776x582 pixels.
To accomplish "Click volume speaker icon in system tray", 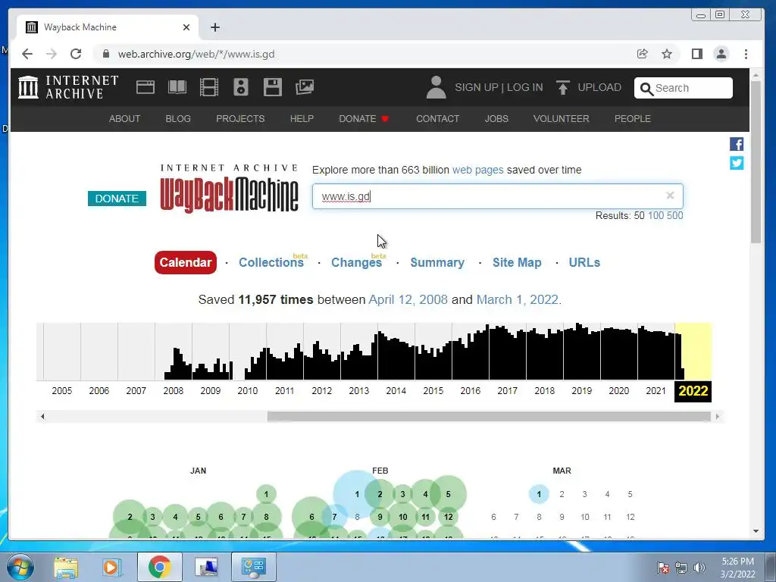I will (x=699, y=568).
